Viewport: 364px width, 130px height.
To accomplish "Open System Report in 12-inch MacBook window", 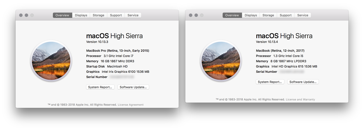I will pos(270,82).
